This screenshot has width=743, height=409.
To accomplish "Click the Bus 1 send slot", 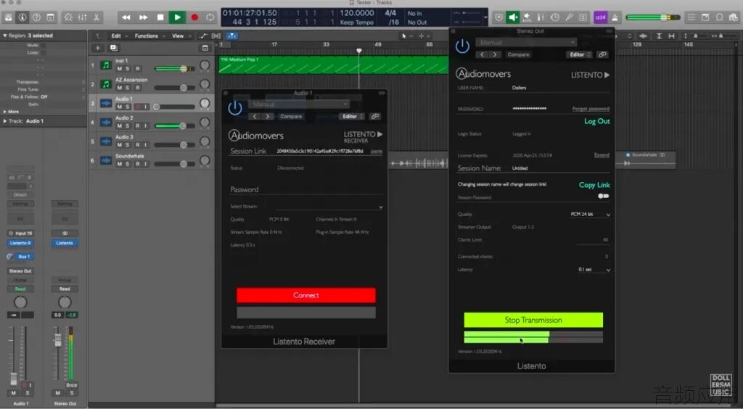I will [x=24, y=257].
